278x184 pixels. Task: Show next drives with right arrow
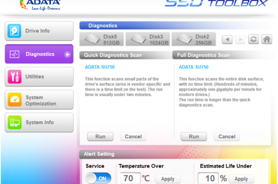240,39
